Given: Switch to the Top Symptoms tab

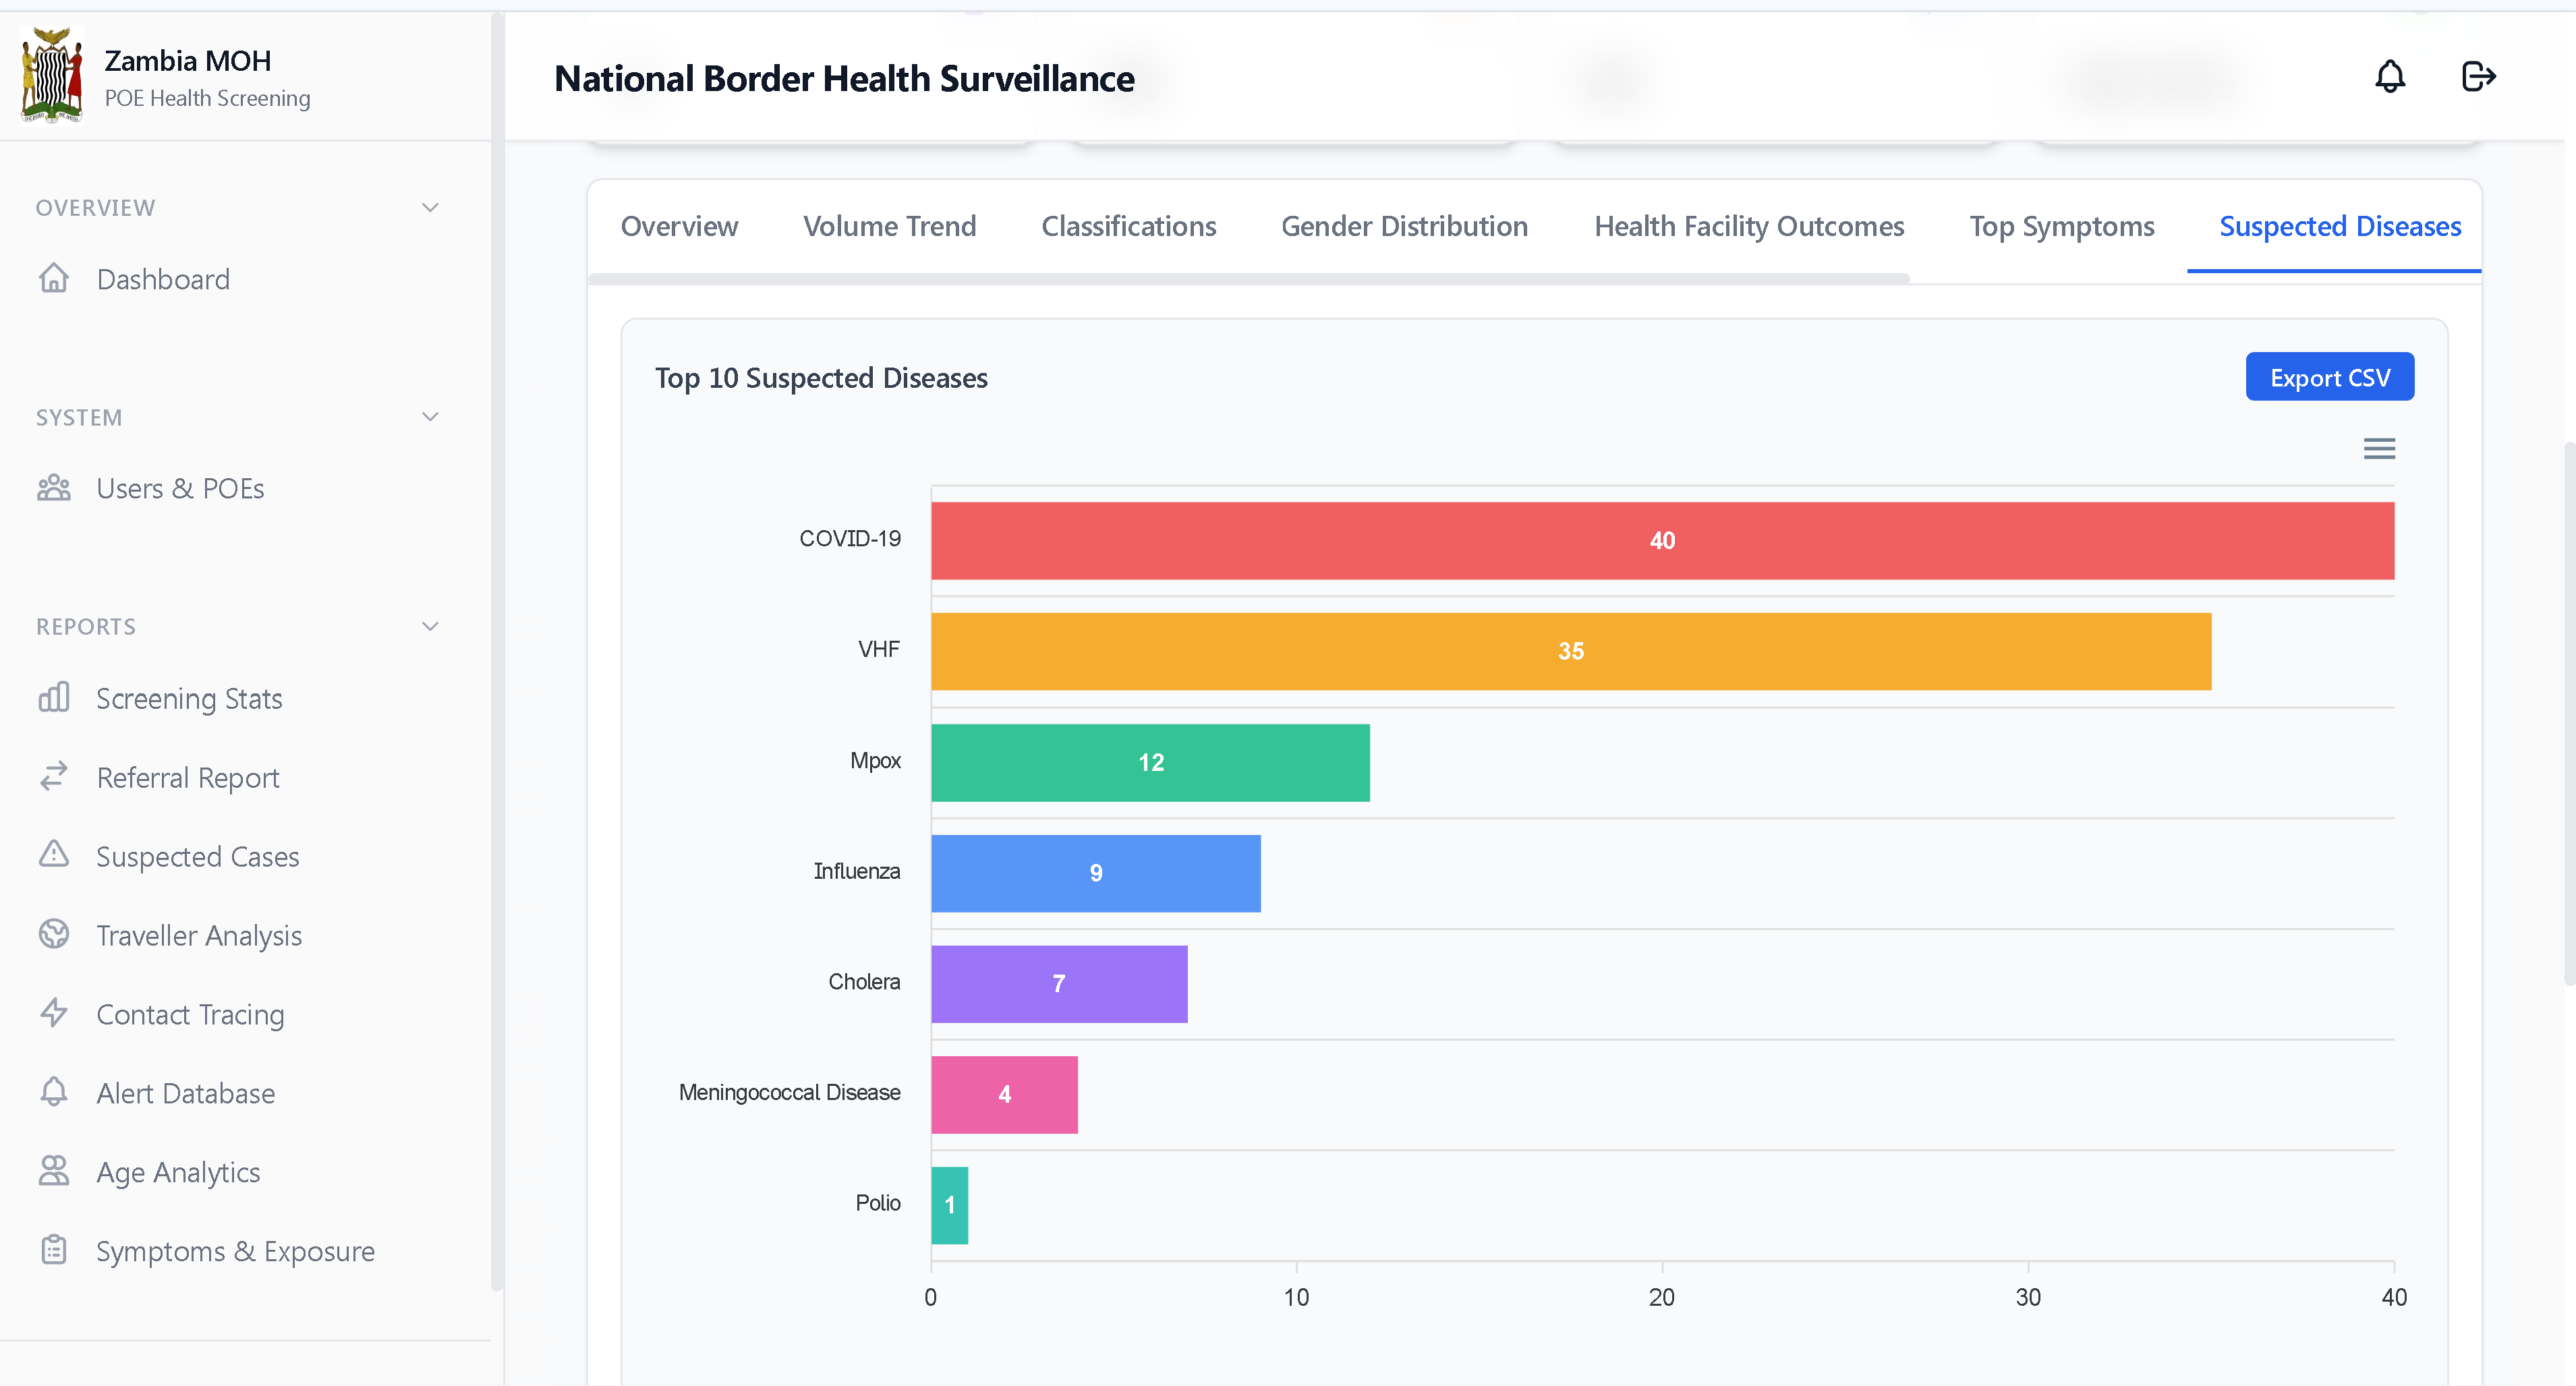Looking at the screenshot, I should [2061, 226].
